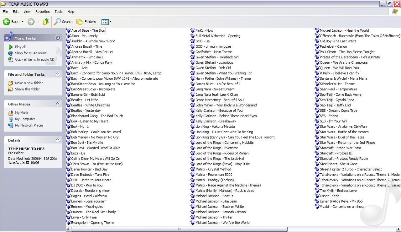Click the Copy to audio CD icon
The height and width of the screenshot is (232, 401).
click(x=11, y=59)
